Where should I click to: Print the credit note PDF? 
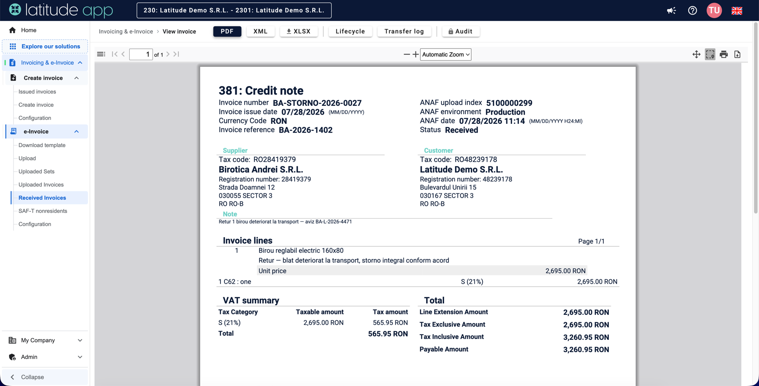(x=724, y=54)
